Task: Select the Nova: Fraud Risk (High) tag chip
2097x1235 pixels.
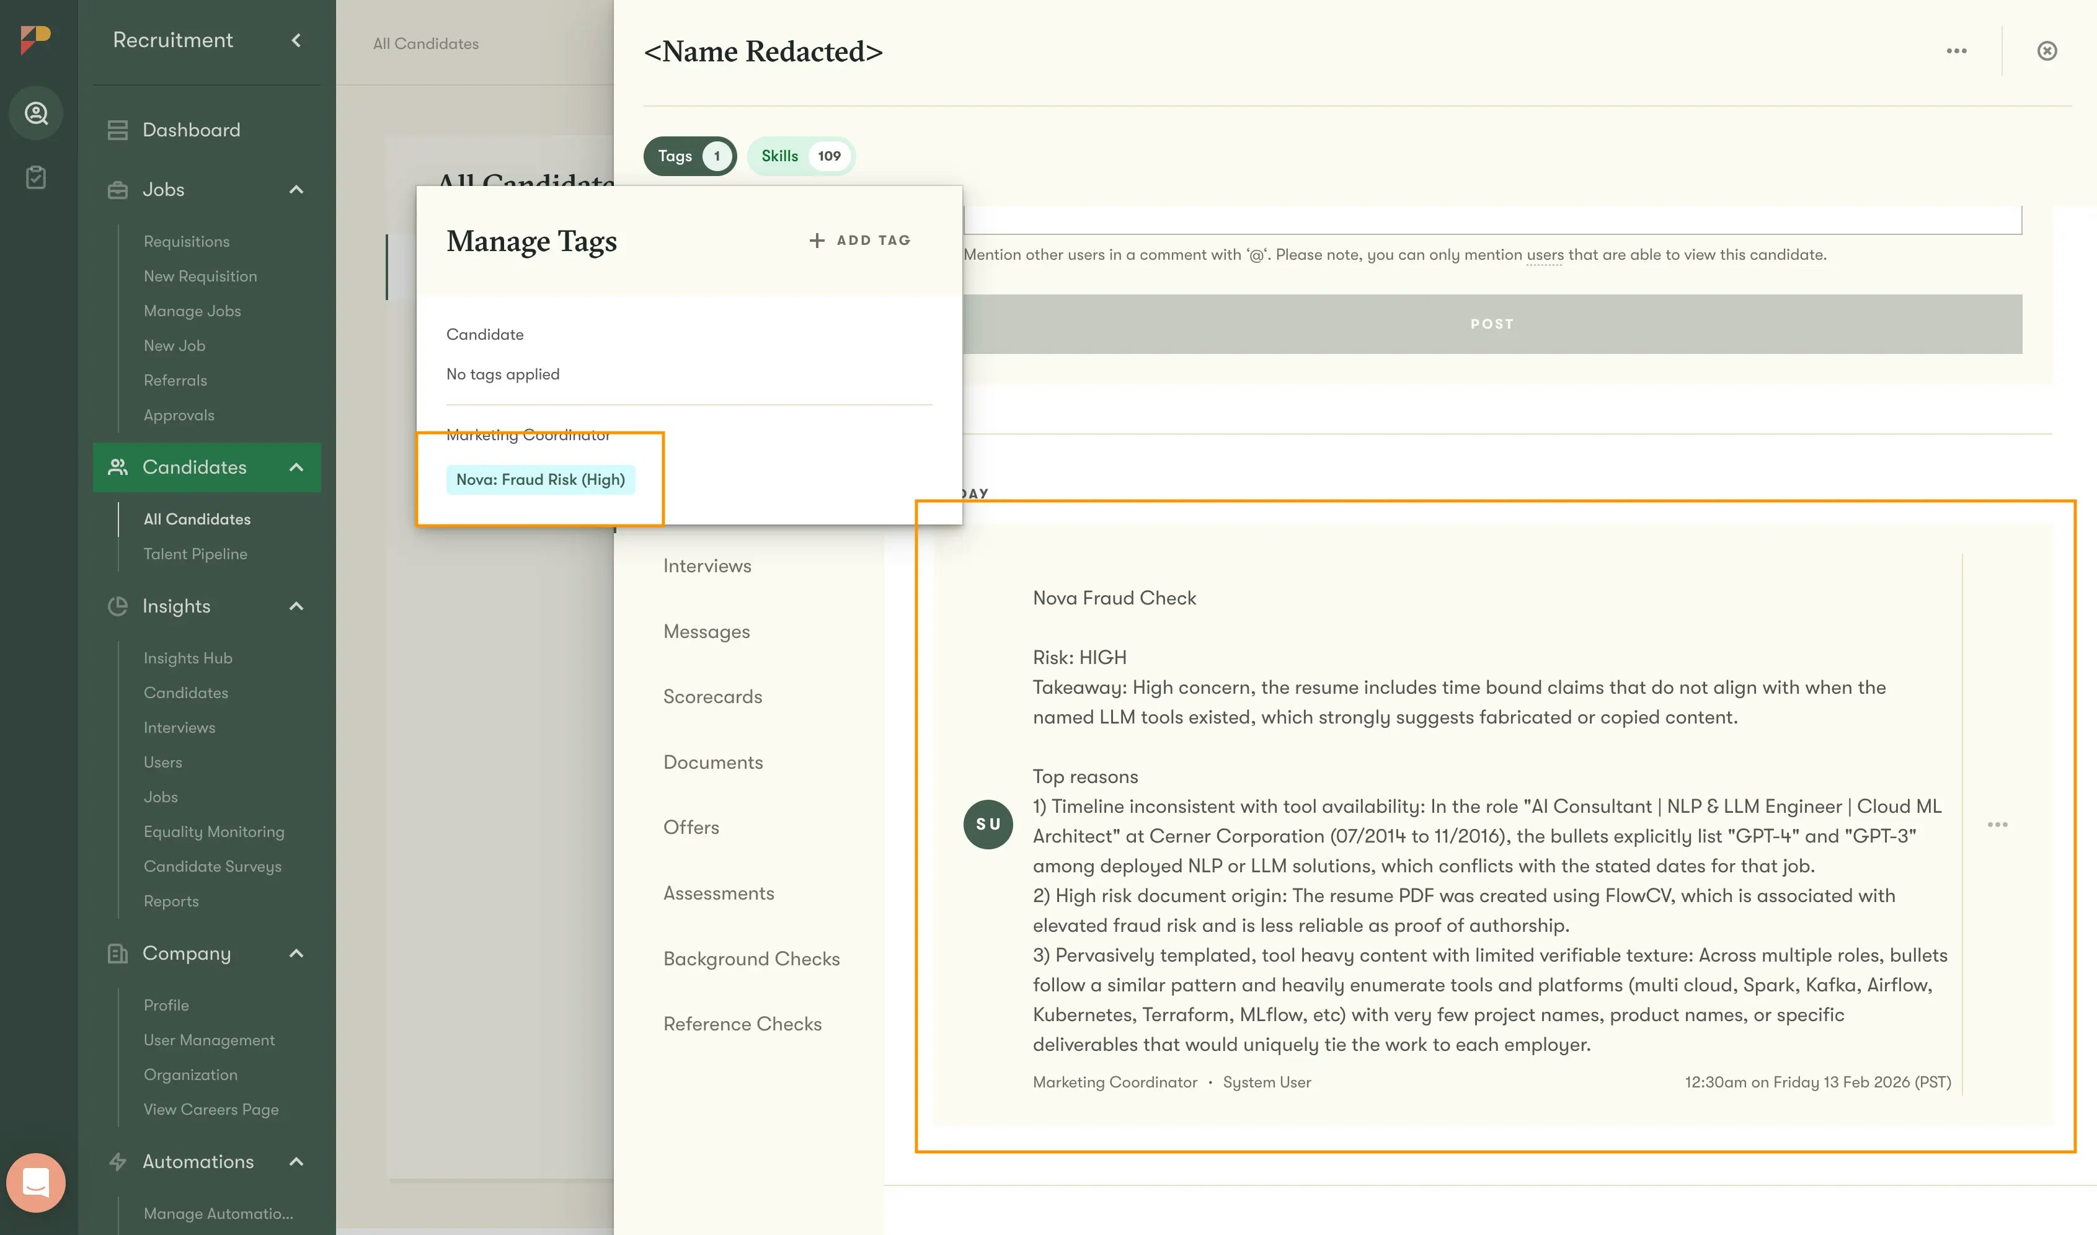Action: pyautogui.click(x=541, y=479)
